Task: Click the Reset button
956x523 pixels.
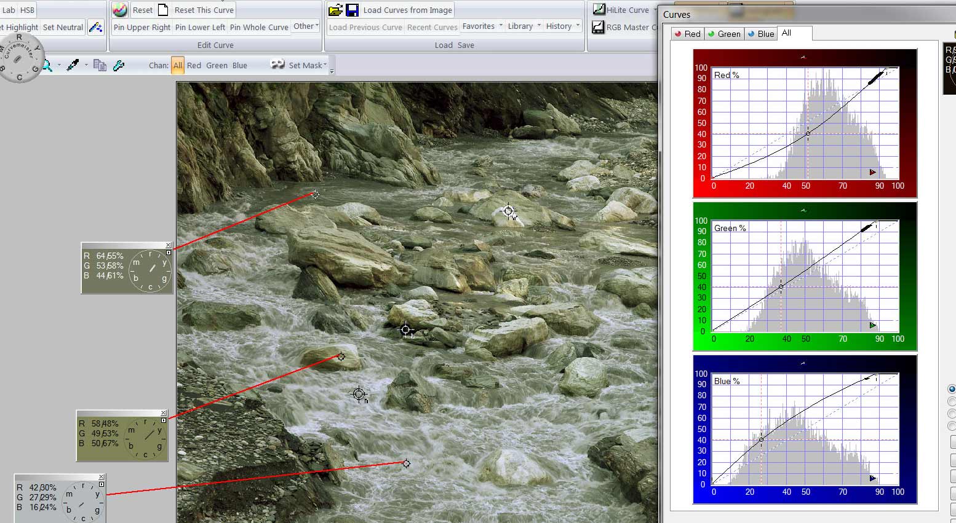Action: pyautogui.click(x=143, y=10)
